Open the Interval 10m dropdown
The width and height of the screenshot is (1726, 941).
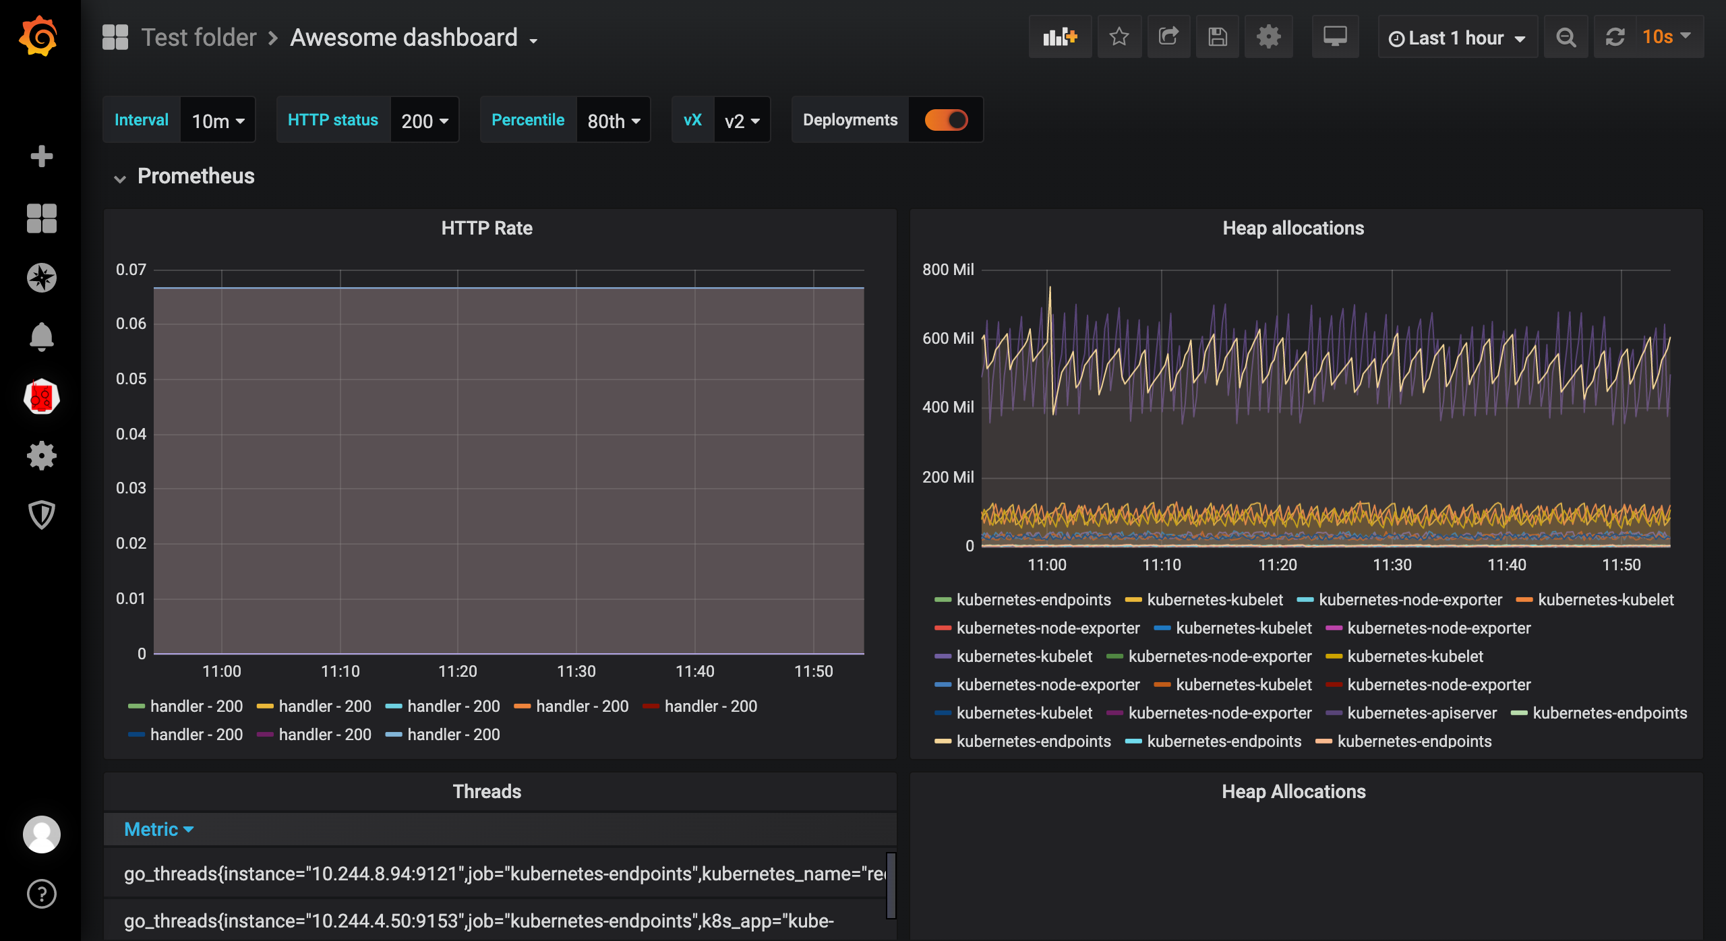pos(218,120)
